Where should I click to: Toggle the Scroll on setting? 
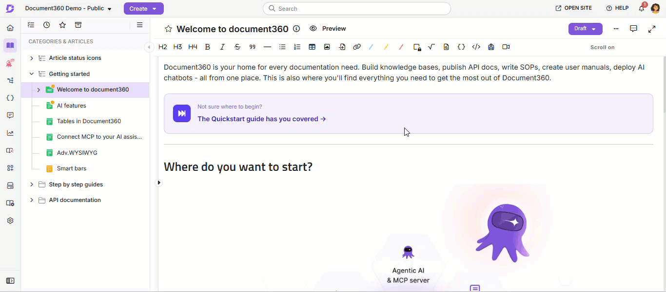point(602,47)
